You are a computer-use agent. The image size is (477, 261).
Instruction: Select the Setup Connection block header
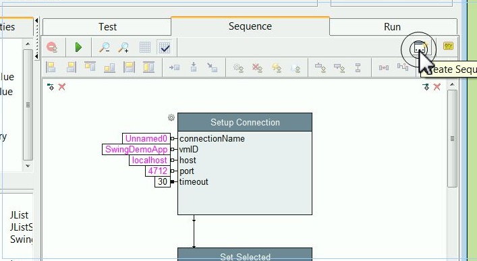[245, 122]
